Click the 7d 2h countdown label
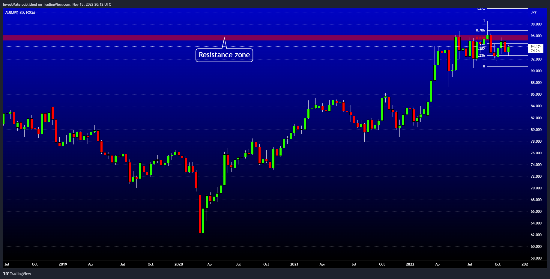 (x=535, y=51)
